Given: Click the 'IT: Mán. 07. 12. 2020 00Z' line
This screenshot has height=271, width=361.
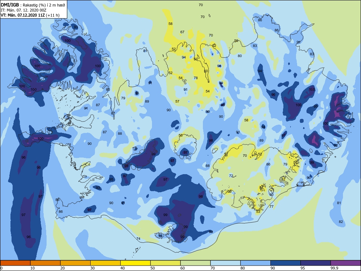Looking at the screenshot, I should 23,10.
